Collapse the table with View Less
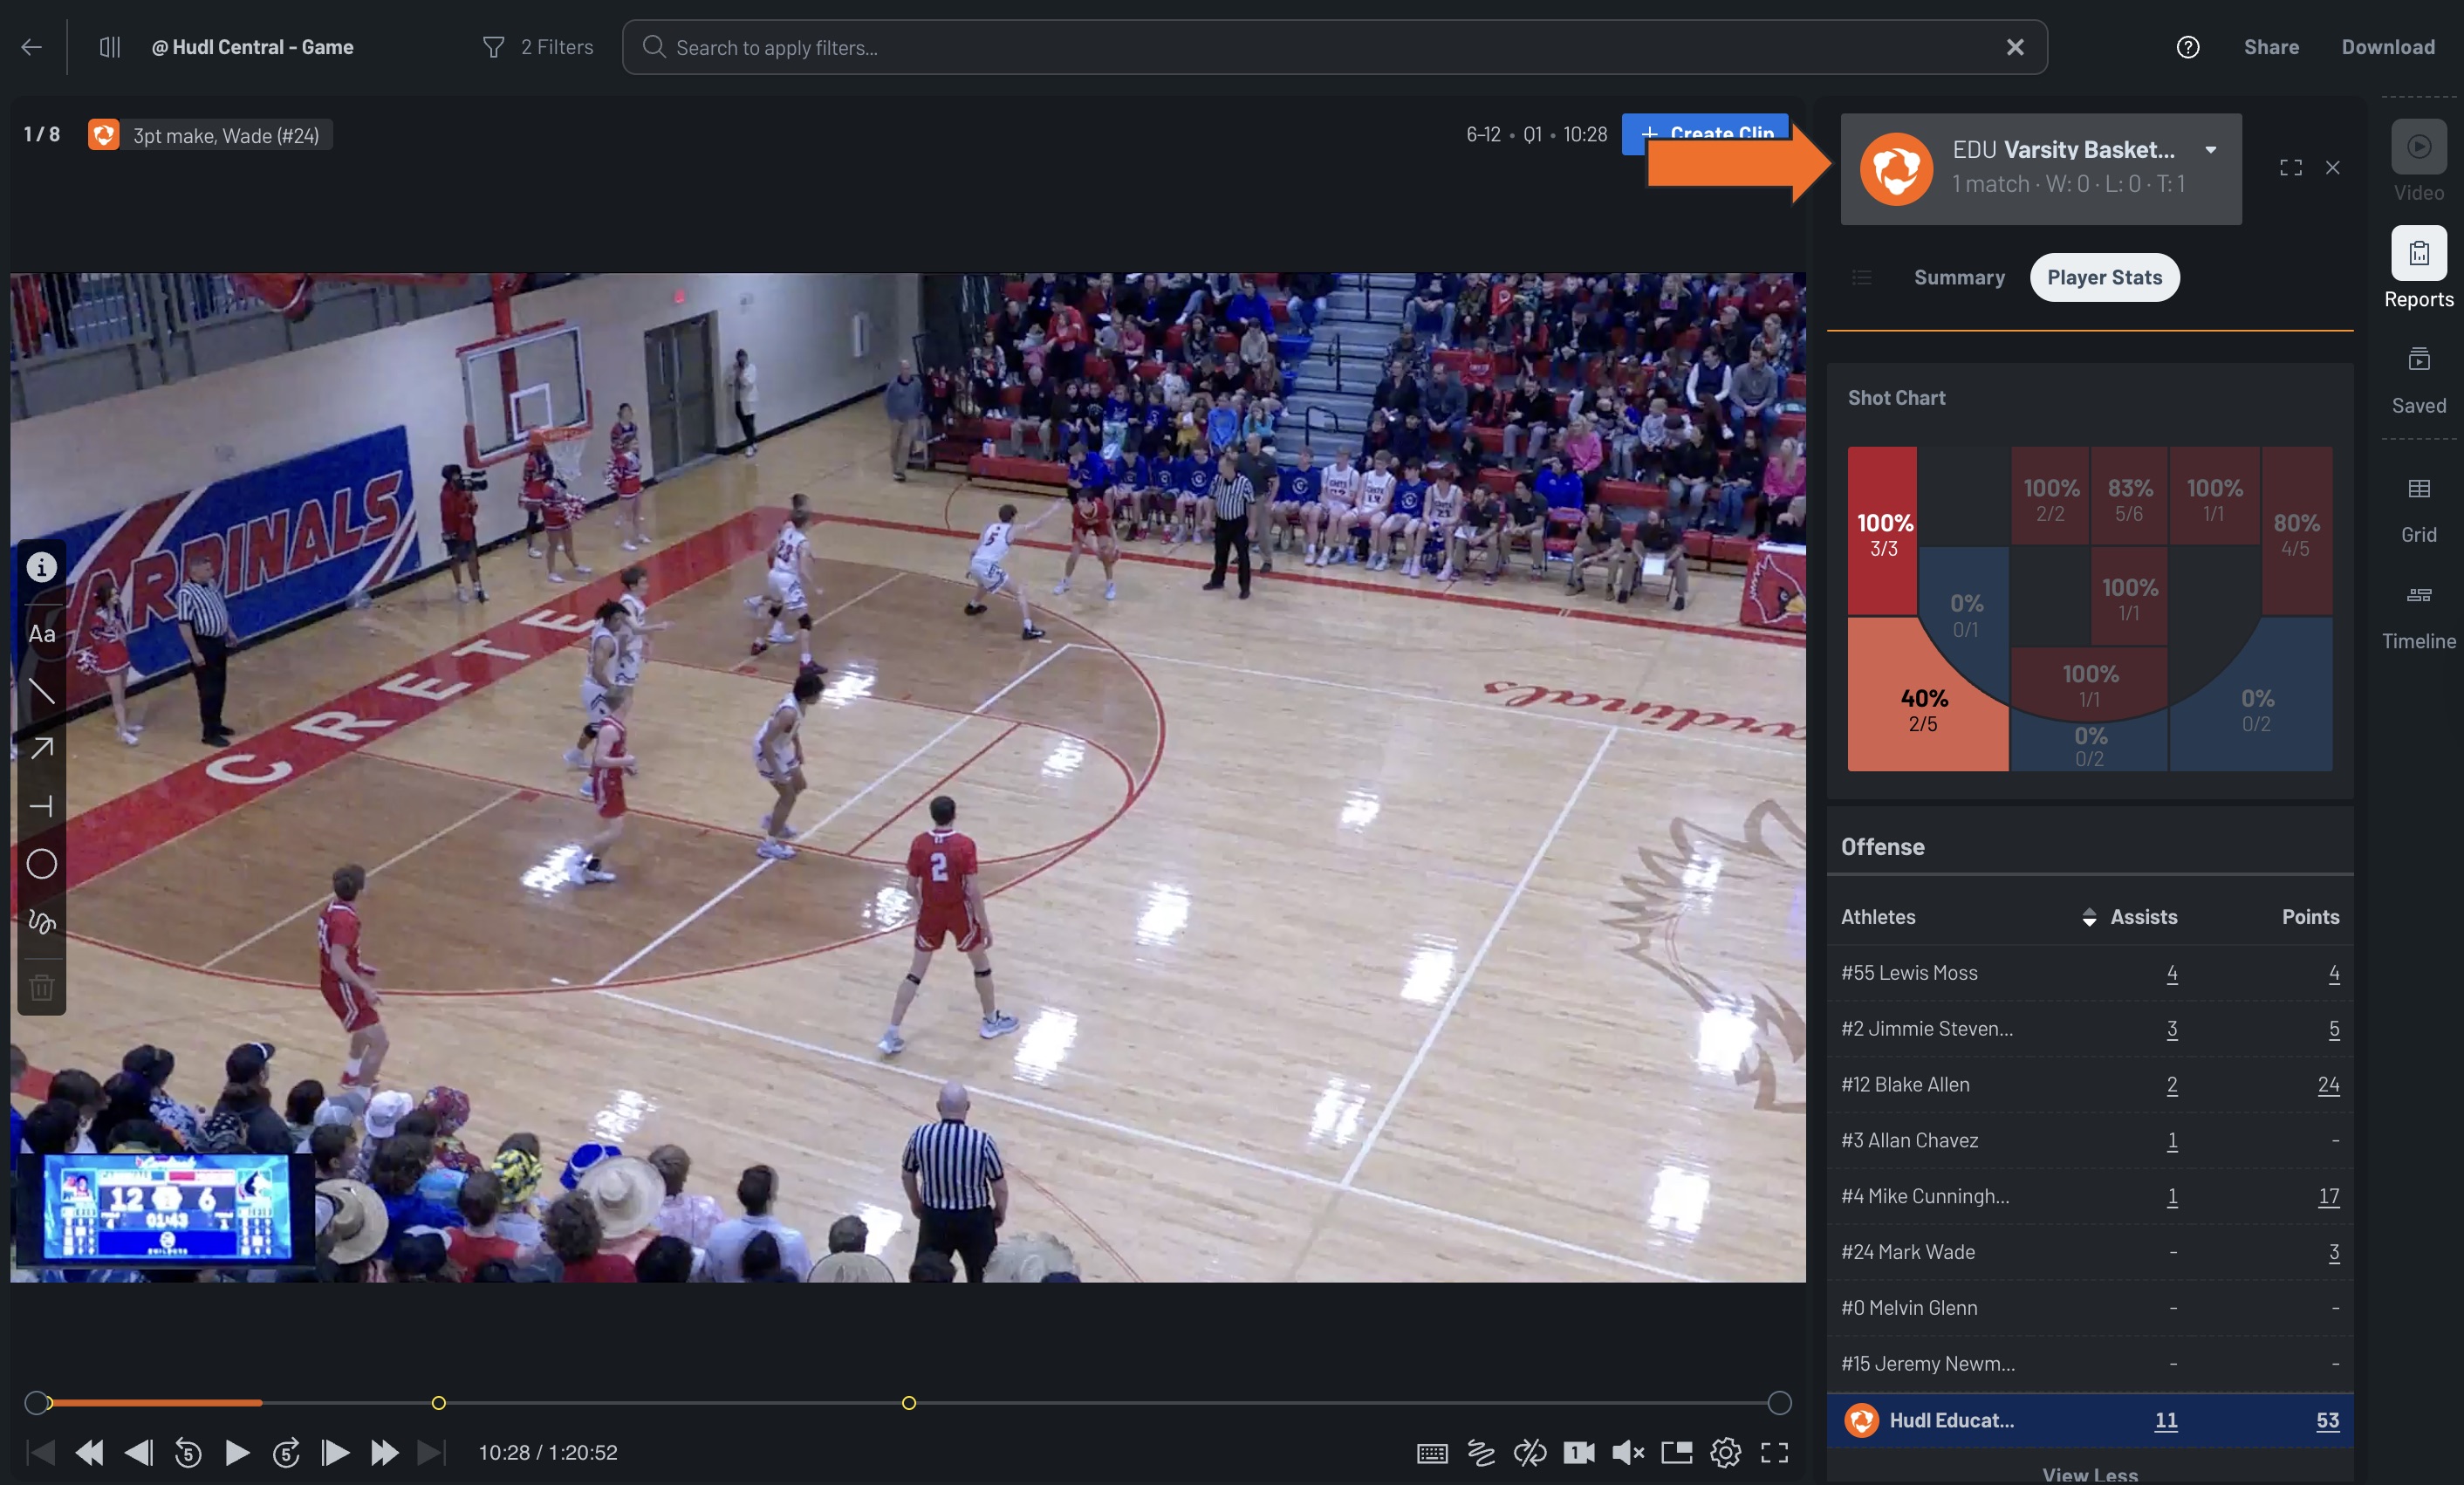 tap(2090, 1474)
